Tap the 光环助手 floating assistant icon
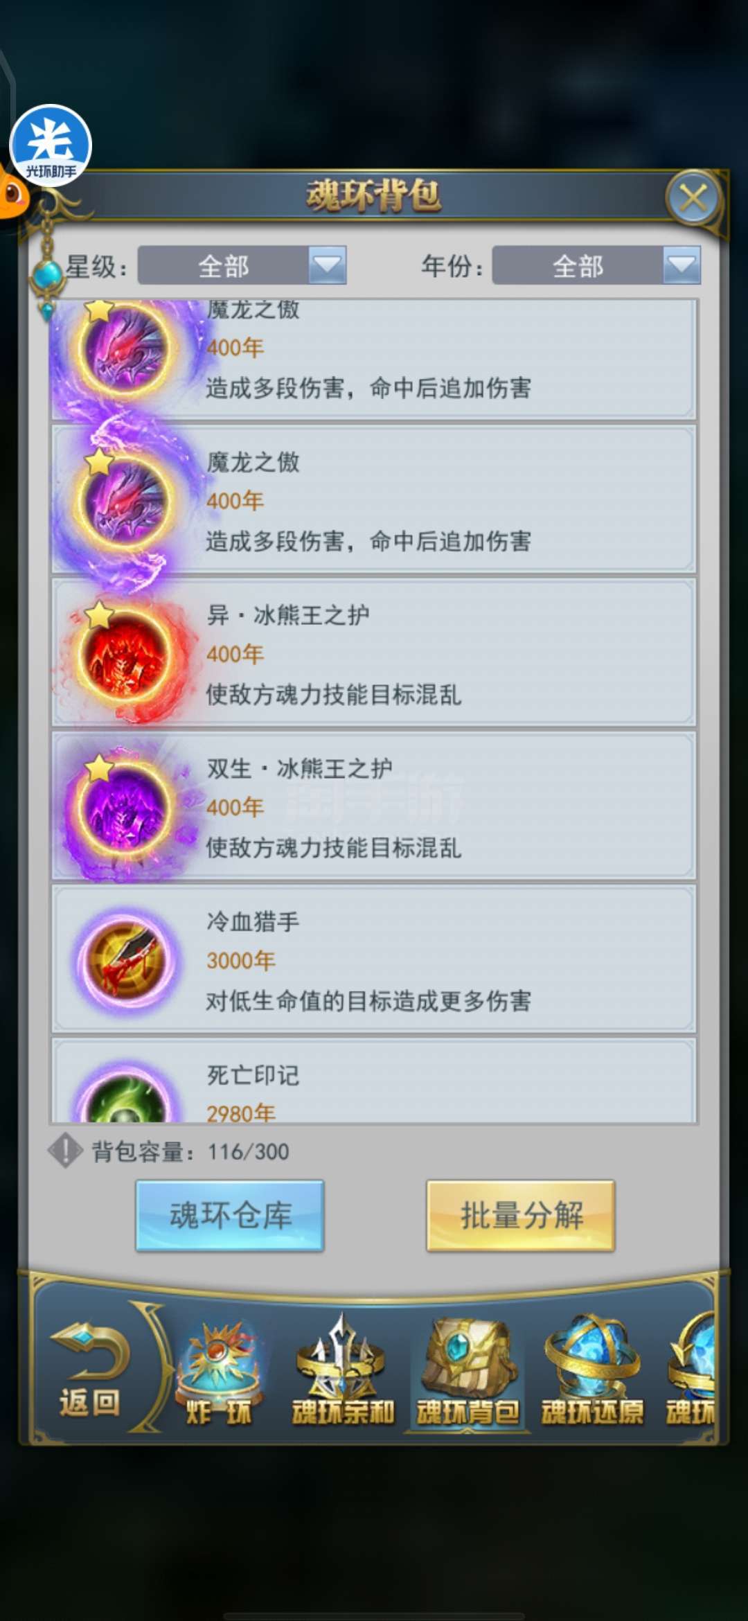 coord(51,145)
